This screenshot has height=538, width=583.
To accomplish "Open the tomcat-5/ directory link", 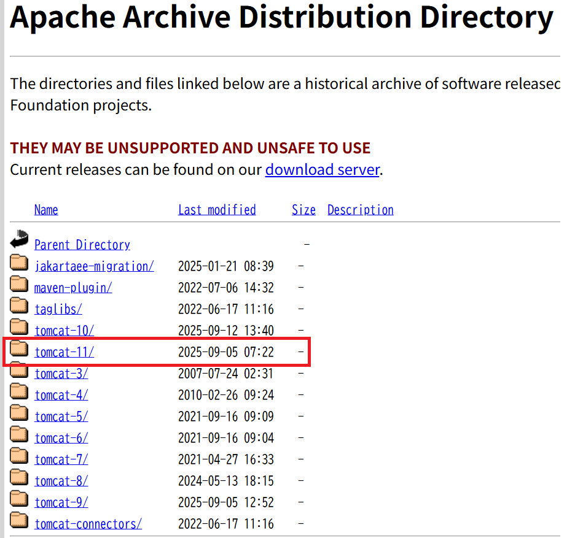I will [61, 417].
